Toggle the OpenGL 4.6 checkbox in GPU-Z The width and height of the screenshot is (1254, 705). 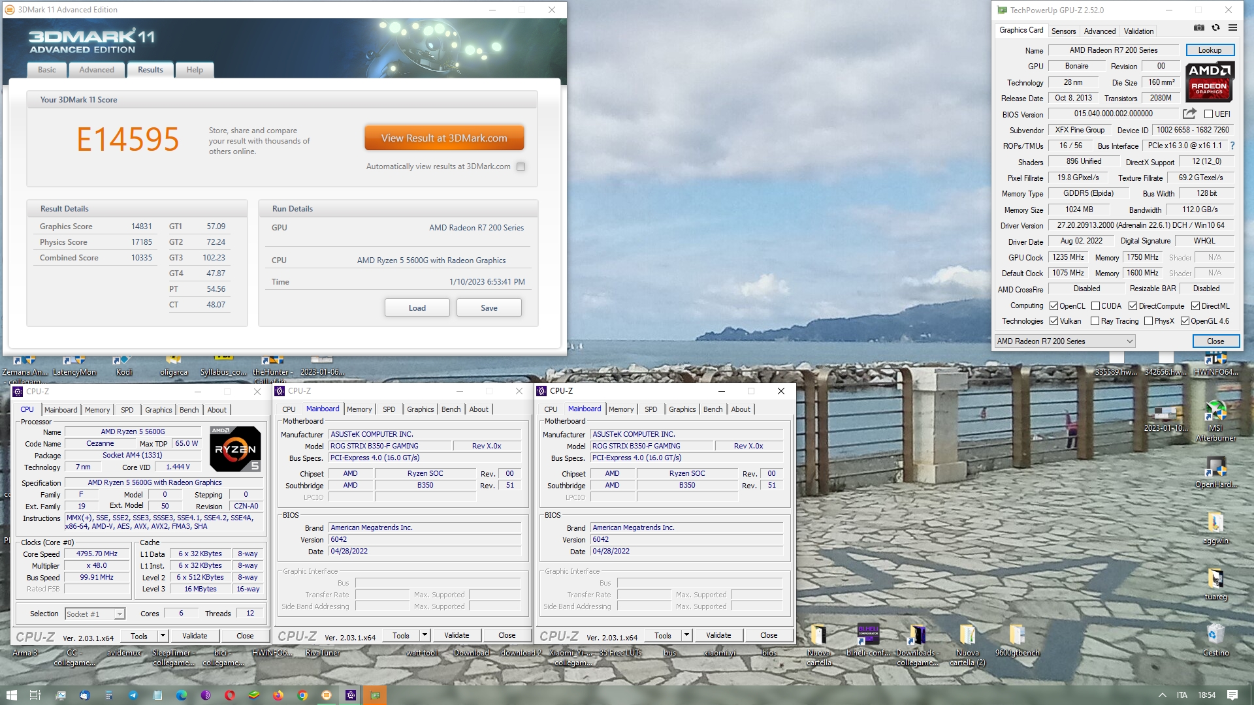click(1185, 321)
